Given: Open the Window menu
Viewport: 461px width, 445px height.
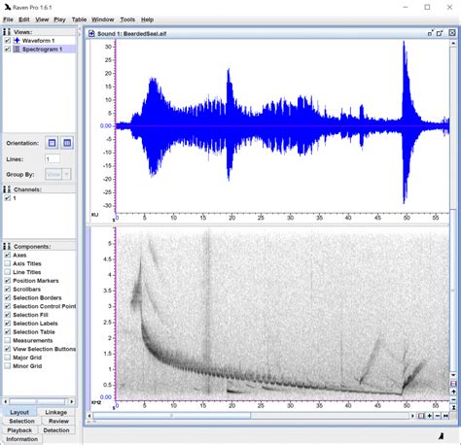Looking at the screenshot, I should point(103,19).
